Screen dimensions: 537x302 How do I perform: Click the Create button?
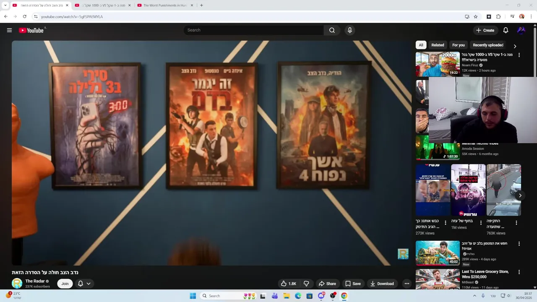[x=485, y=30]
